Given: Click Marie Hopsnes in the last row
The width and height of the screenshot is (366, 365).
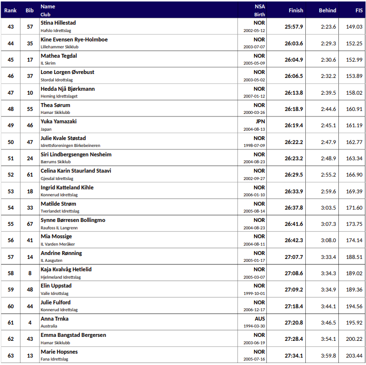Looking at the screenshot, I should click(x=59, y=352).
